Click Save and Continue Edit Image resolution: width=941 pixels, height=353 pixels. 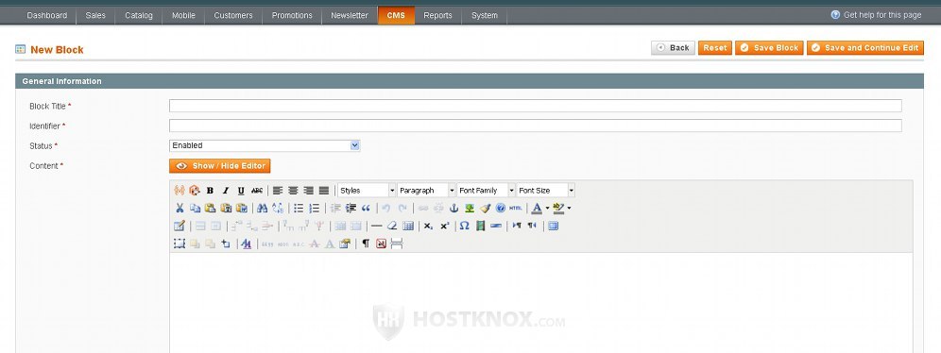(x=864, y=48)
